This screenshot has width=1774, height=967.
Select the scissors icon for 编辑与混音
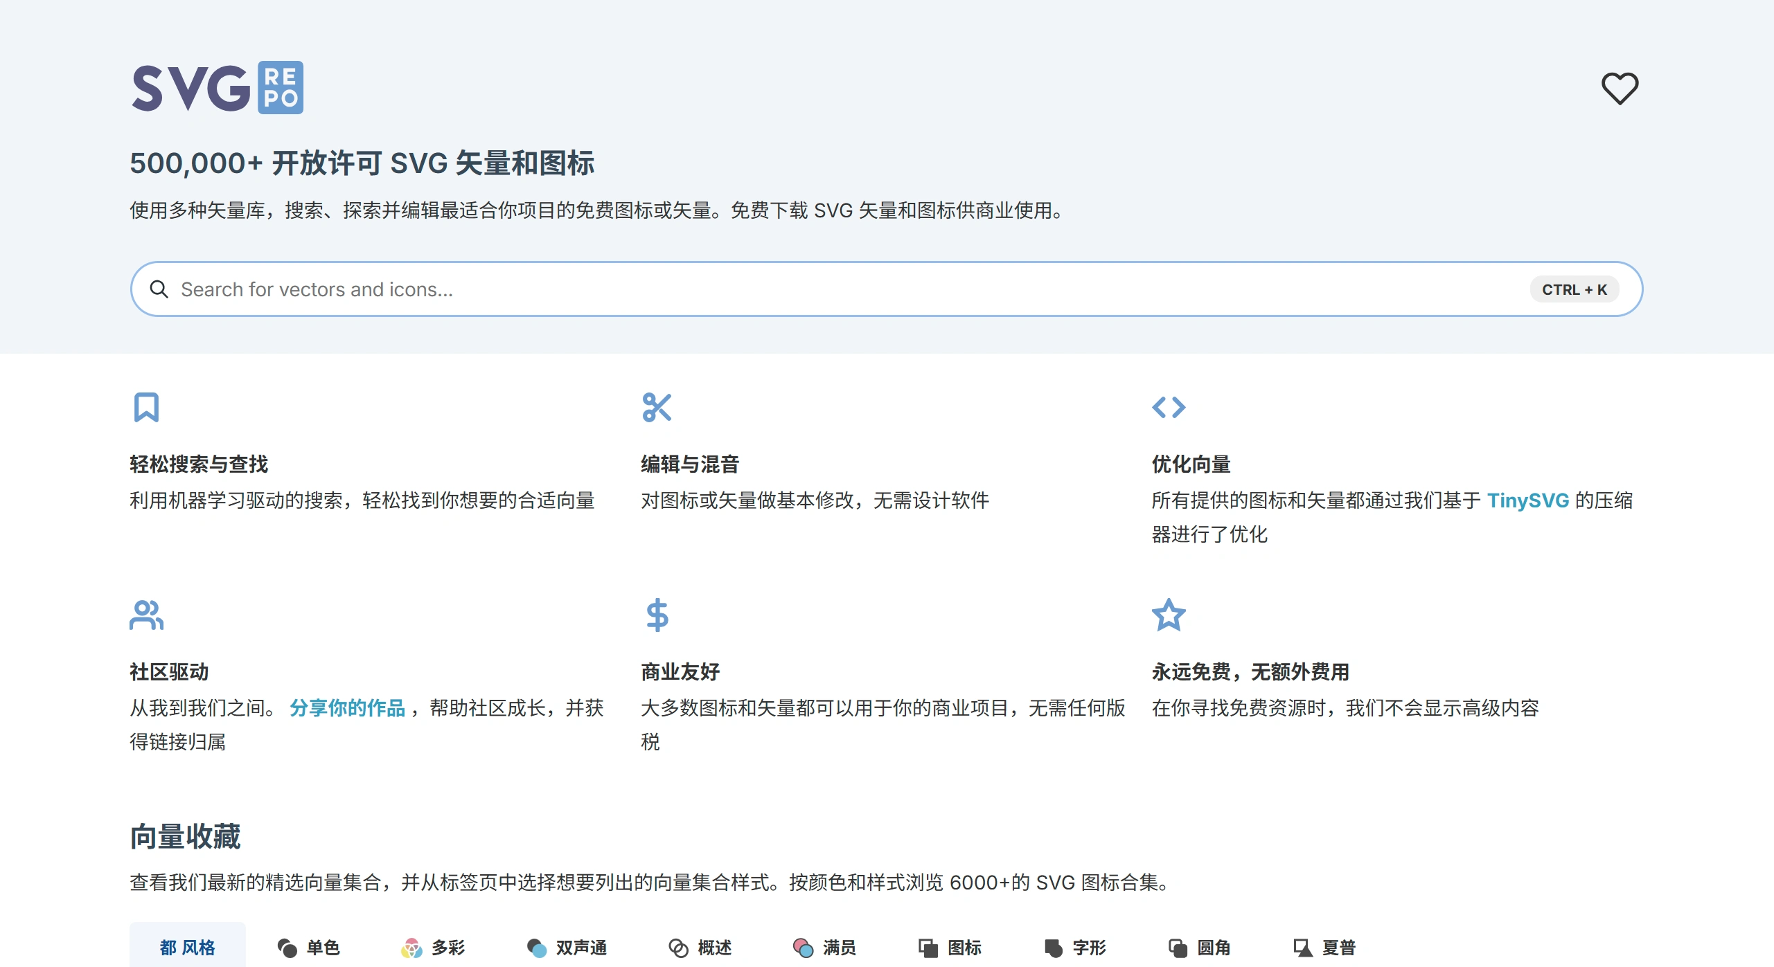click(x=657, y=408)
